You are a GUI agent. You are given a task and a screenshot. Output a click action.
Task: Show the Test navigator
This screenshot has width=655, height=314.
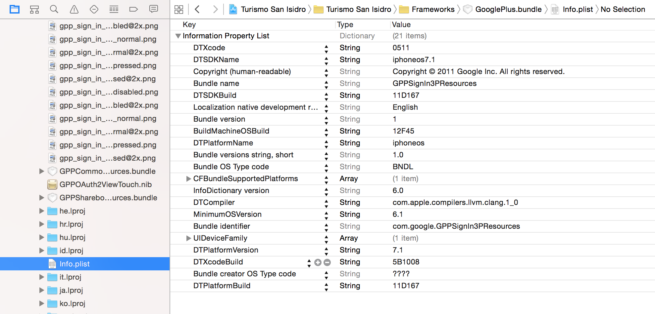click(94, 9)
